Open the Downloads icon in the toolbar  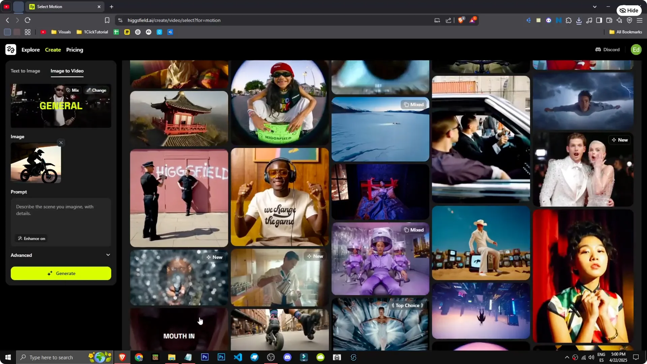click(x=579, y=20)
